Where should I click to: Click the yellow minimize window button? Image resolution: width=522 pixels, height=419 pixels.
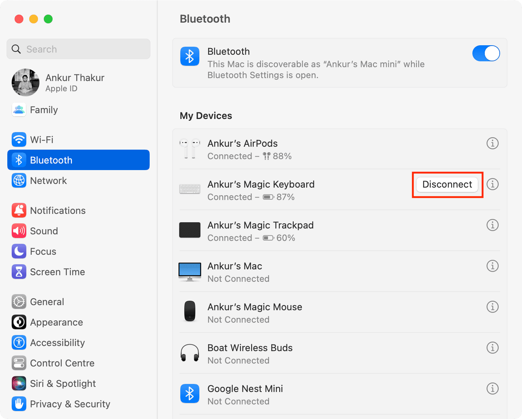pos(34,19)
